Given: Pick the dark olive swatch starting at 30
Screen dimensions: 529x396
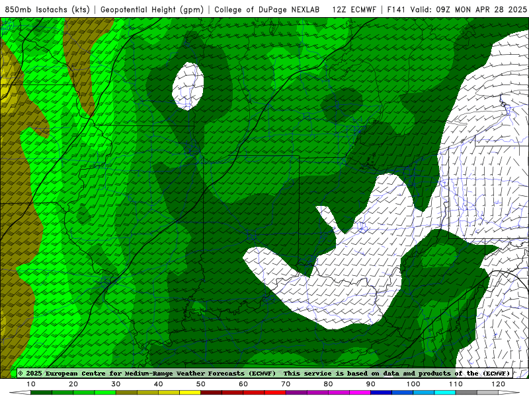Looking at the screenshot, I should click(x=126, y=393).
